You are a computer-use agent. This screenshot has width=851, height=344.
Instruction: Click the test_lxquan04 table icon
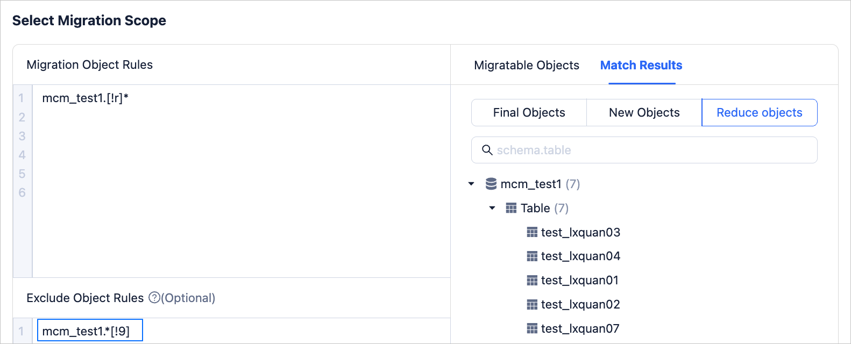(532, 256)
